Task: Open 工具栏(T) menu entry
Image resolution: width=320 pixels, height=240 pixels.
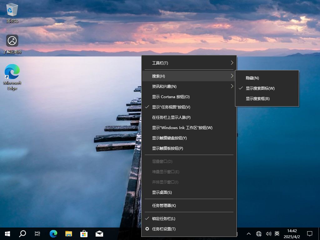Action: coord(189,63)
